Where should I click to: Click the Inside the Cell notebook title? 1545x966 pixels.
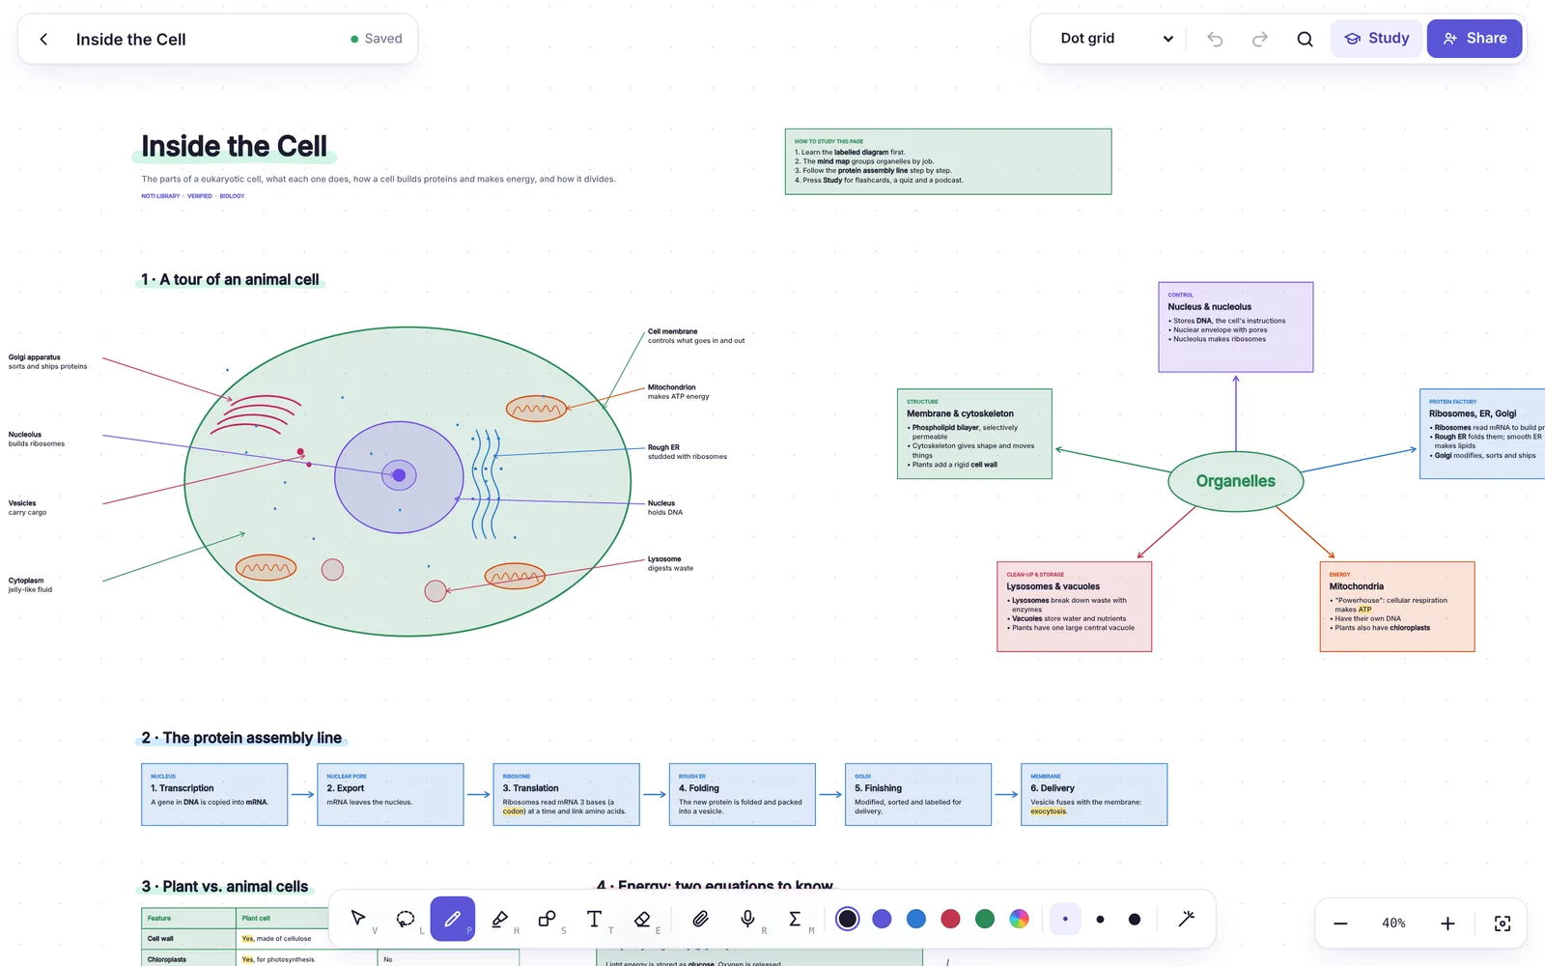pos(131,40)
